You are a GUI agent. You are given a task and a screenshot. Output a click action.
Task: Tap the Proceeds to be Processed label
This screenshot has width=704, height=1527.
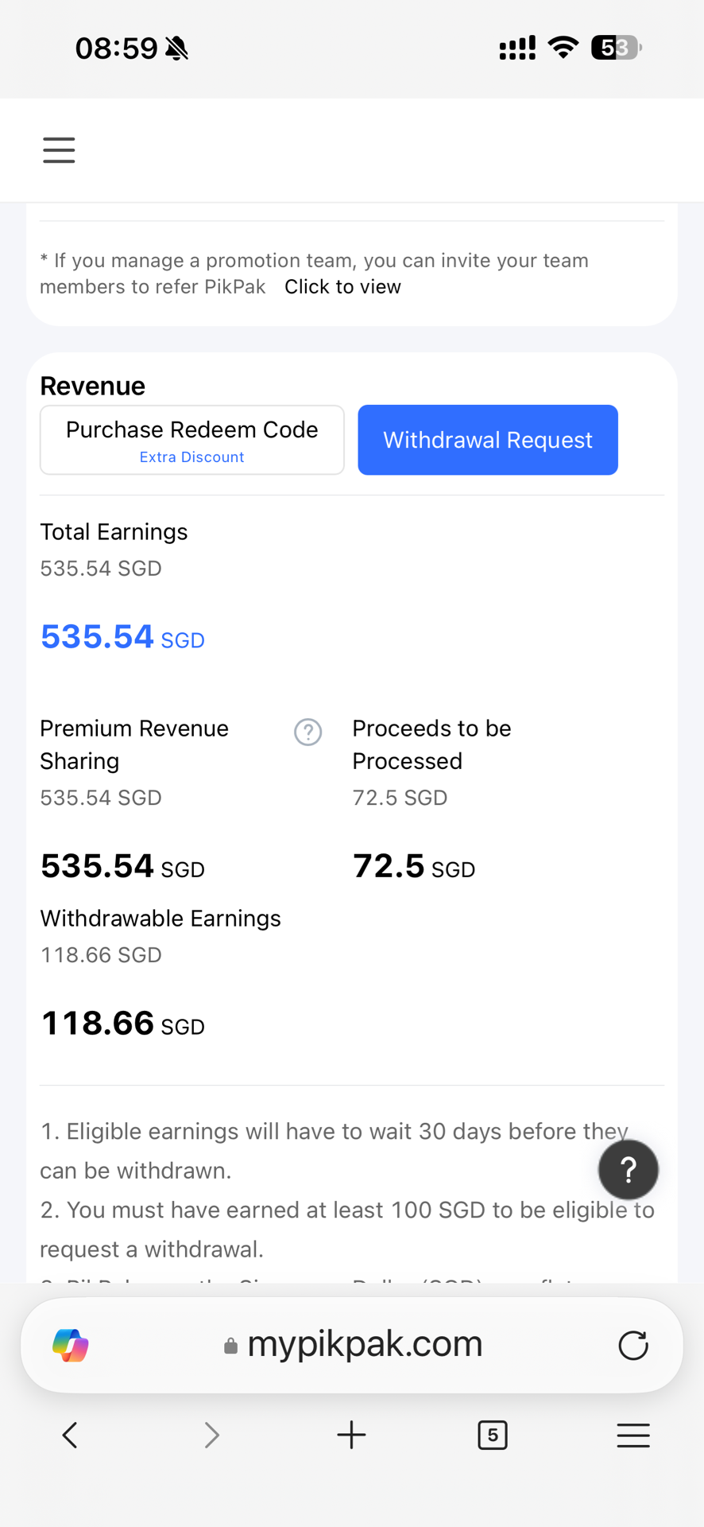coord(431,744)
